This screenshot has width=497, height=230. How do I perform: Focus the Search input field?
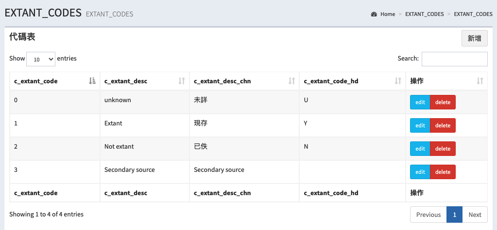tap(454, 59)
